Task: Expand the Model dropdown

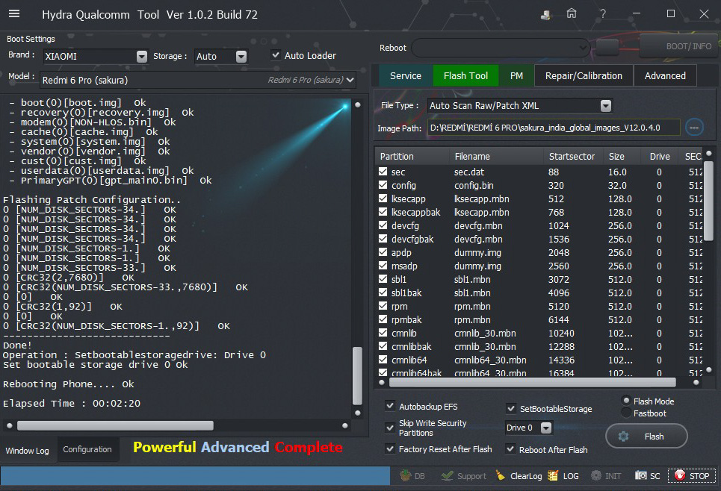Action: tap(350, 80)
